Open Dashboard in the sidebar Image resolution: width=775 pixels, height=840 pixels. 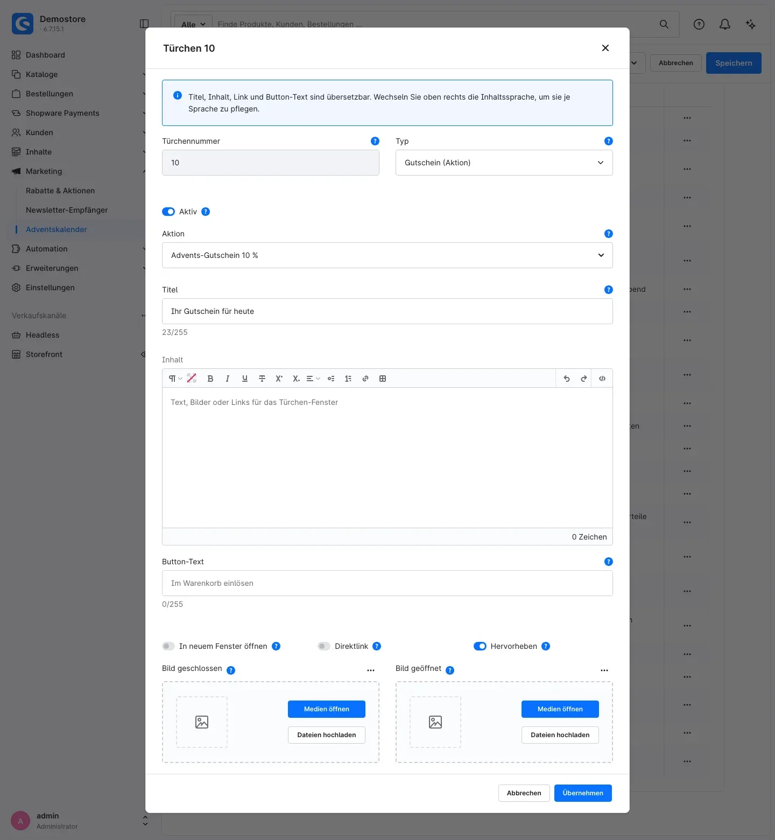point(45,55)
